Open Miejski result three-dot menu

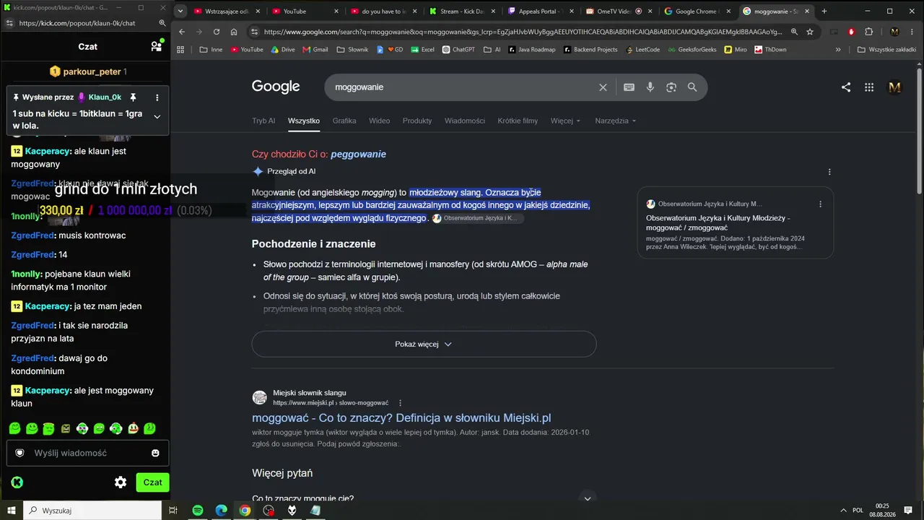tap(400, 403)
